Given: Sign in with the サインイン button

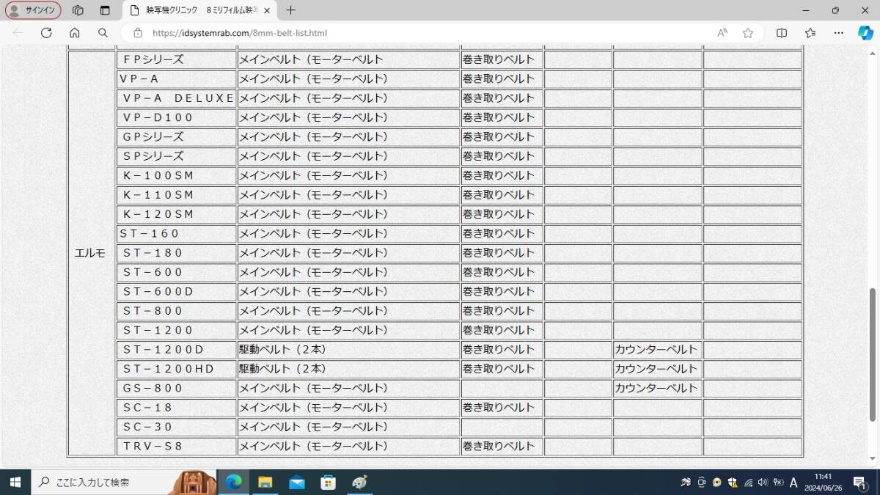Looking at the screenshot, I should point(32,10).
